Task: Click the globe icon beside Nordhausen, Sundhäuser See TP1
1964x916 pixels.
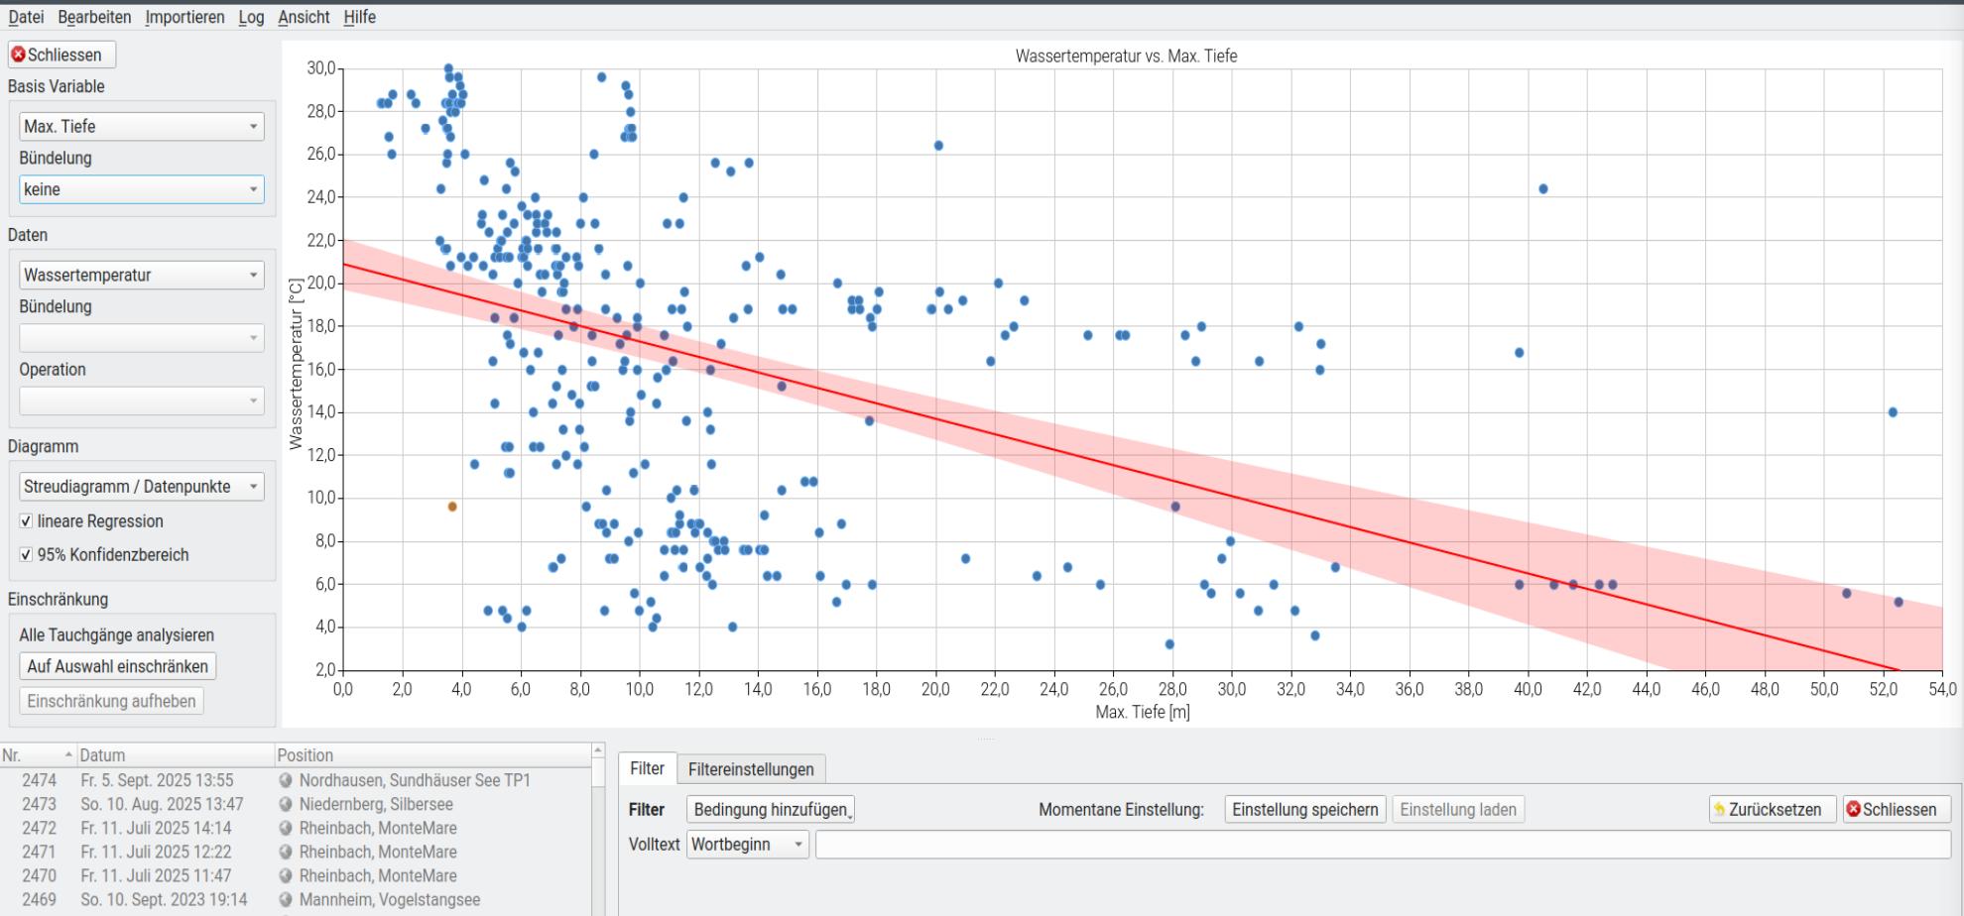Action: (287, 779)
